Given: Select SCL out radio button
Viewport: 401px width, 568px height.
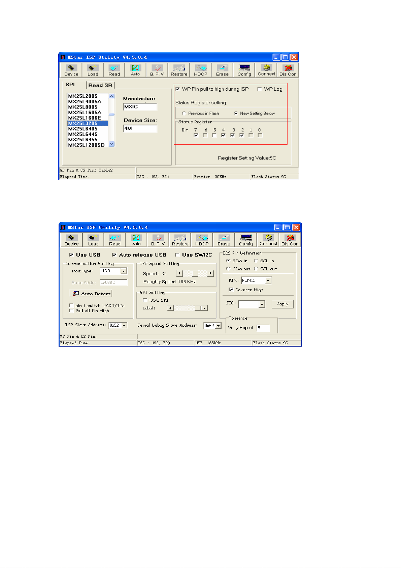Looking at the screenshot, I should point(256,269).
